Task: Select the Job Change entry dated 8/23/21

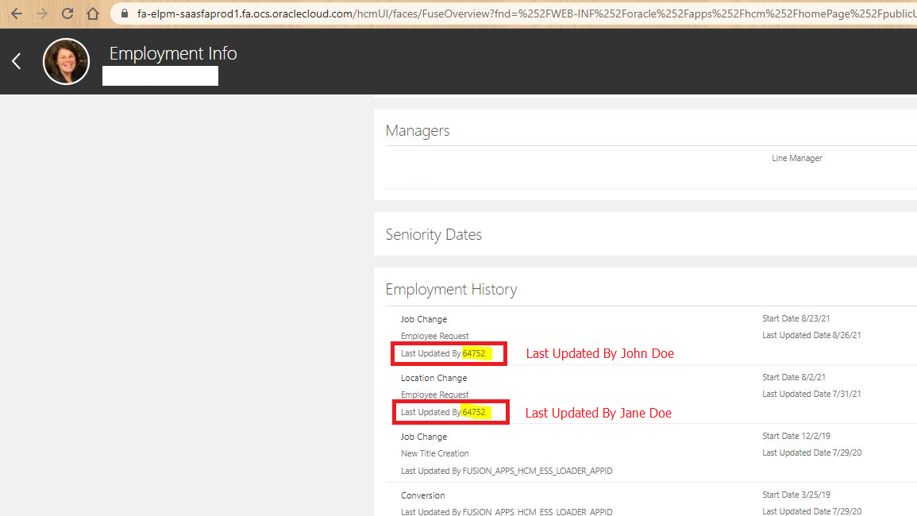Action: click(x=423, y=318)
